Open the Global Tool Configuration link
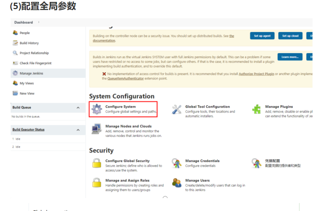This screenshot has height=211, width=330. tap(208, 107)
